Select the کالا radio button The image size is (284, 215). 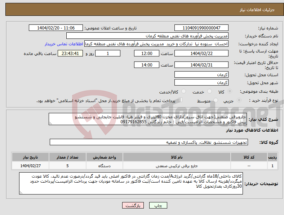click(230, 91)
